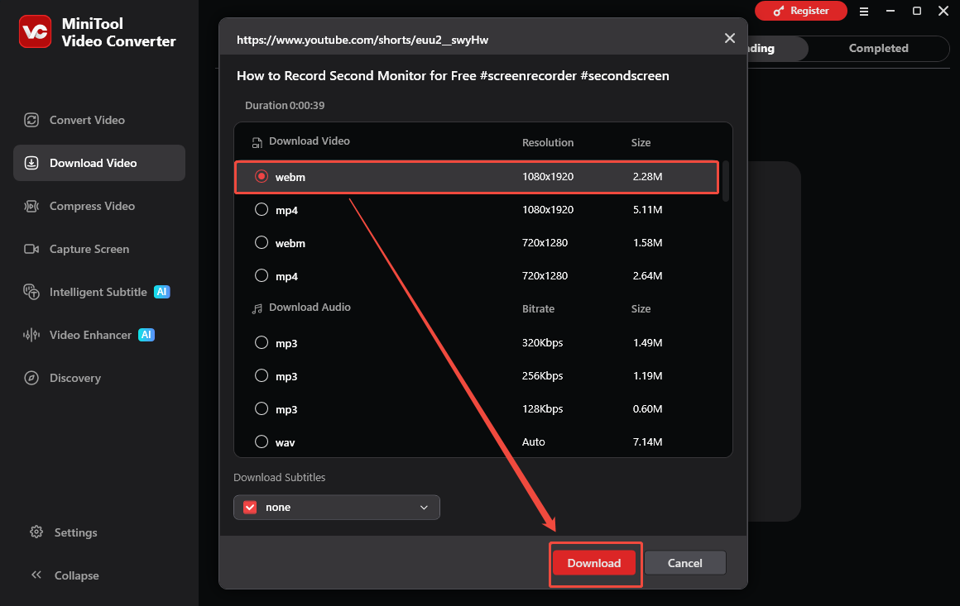Click the 7.14M size value

click(647, 441)
